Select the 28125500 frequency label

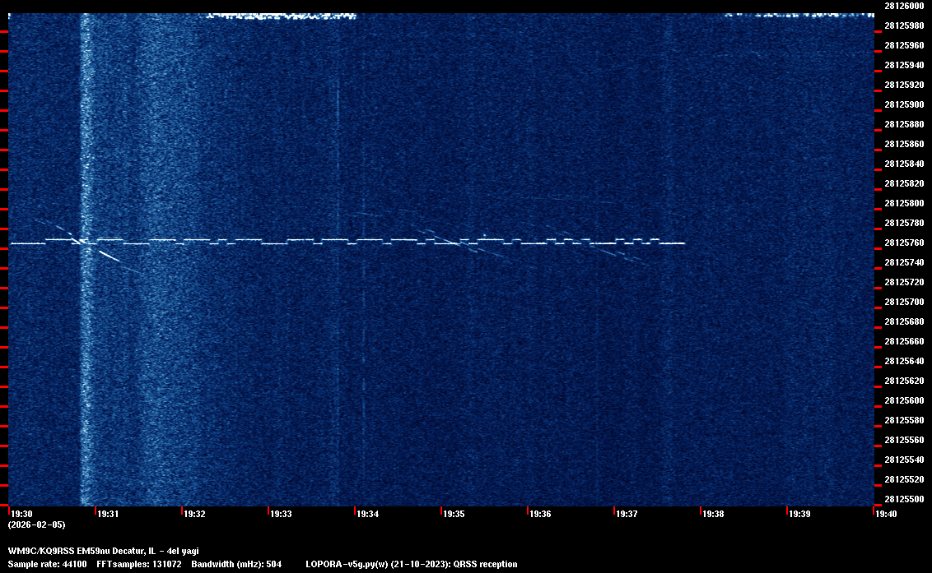903,499
